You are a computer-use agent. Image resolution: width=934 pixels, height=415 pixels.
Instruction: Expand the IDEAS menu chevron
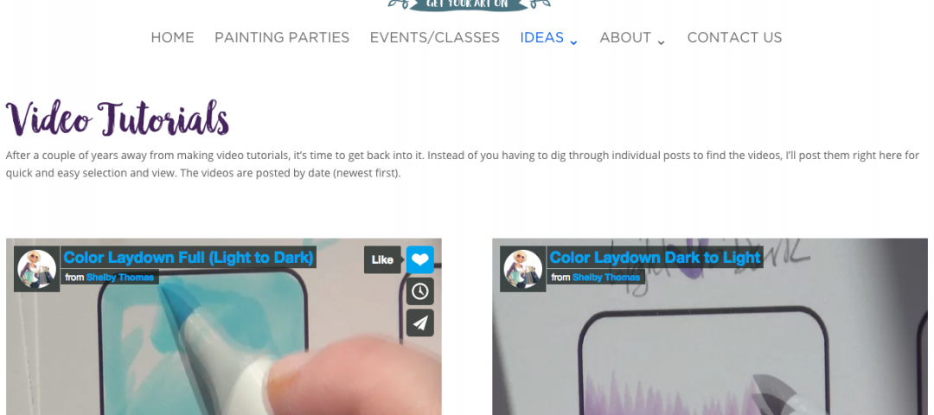click(x=573, y=42)
